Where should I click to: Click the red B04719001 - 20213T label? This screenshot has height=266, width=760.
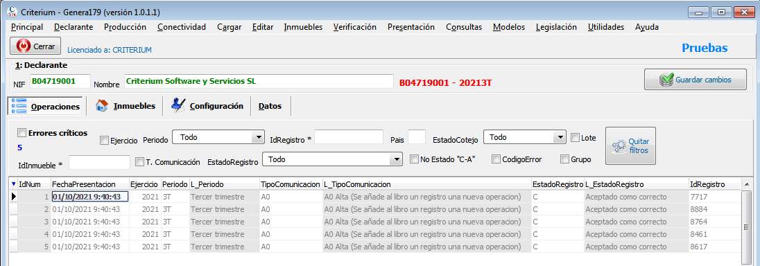pos(445,83)
